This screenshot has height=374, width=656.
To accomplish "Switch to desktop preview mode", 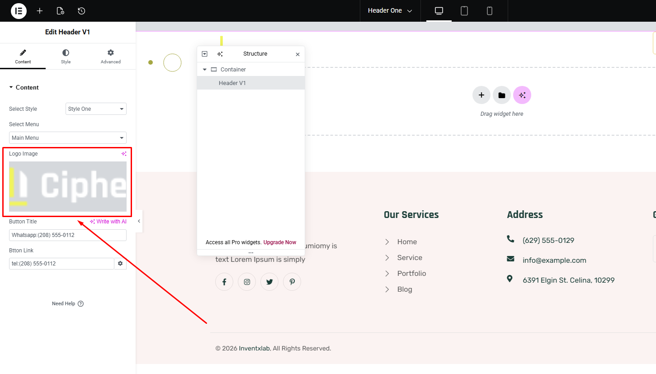I will 439,11.
